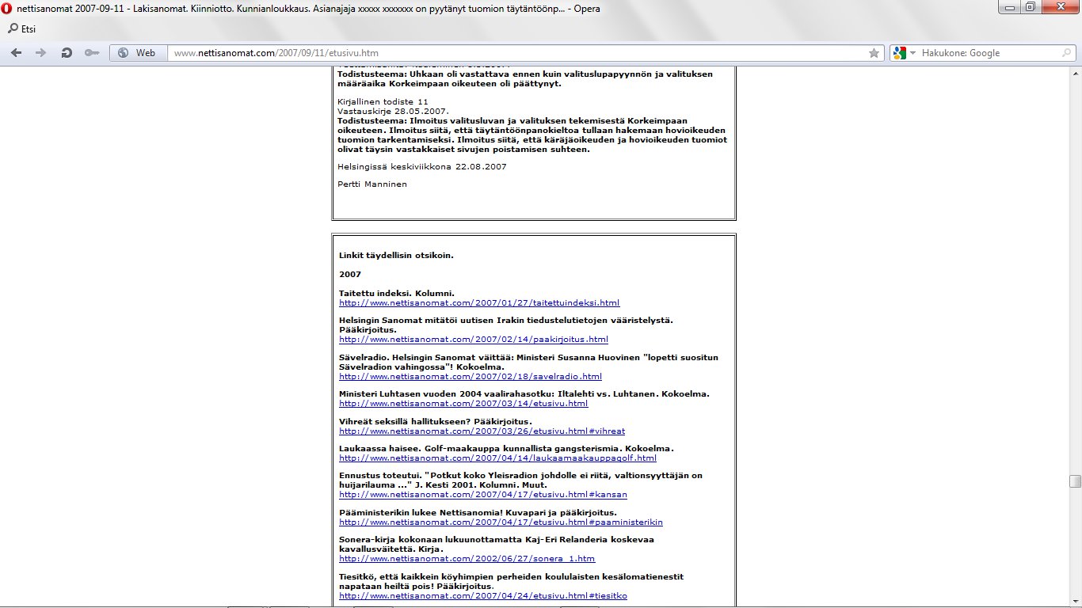Click the Opera logo in title bar

pos(7,9)
